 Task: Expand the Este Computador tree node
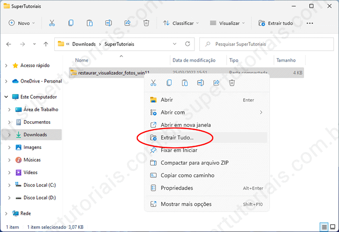(x=6, y=97)
